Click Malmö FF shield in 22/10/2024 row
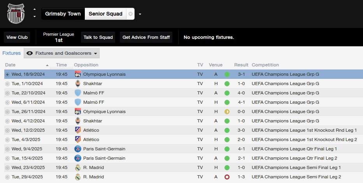Screen dimensions: 363x183 pyautogui.click(x=78, y=93)
